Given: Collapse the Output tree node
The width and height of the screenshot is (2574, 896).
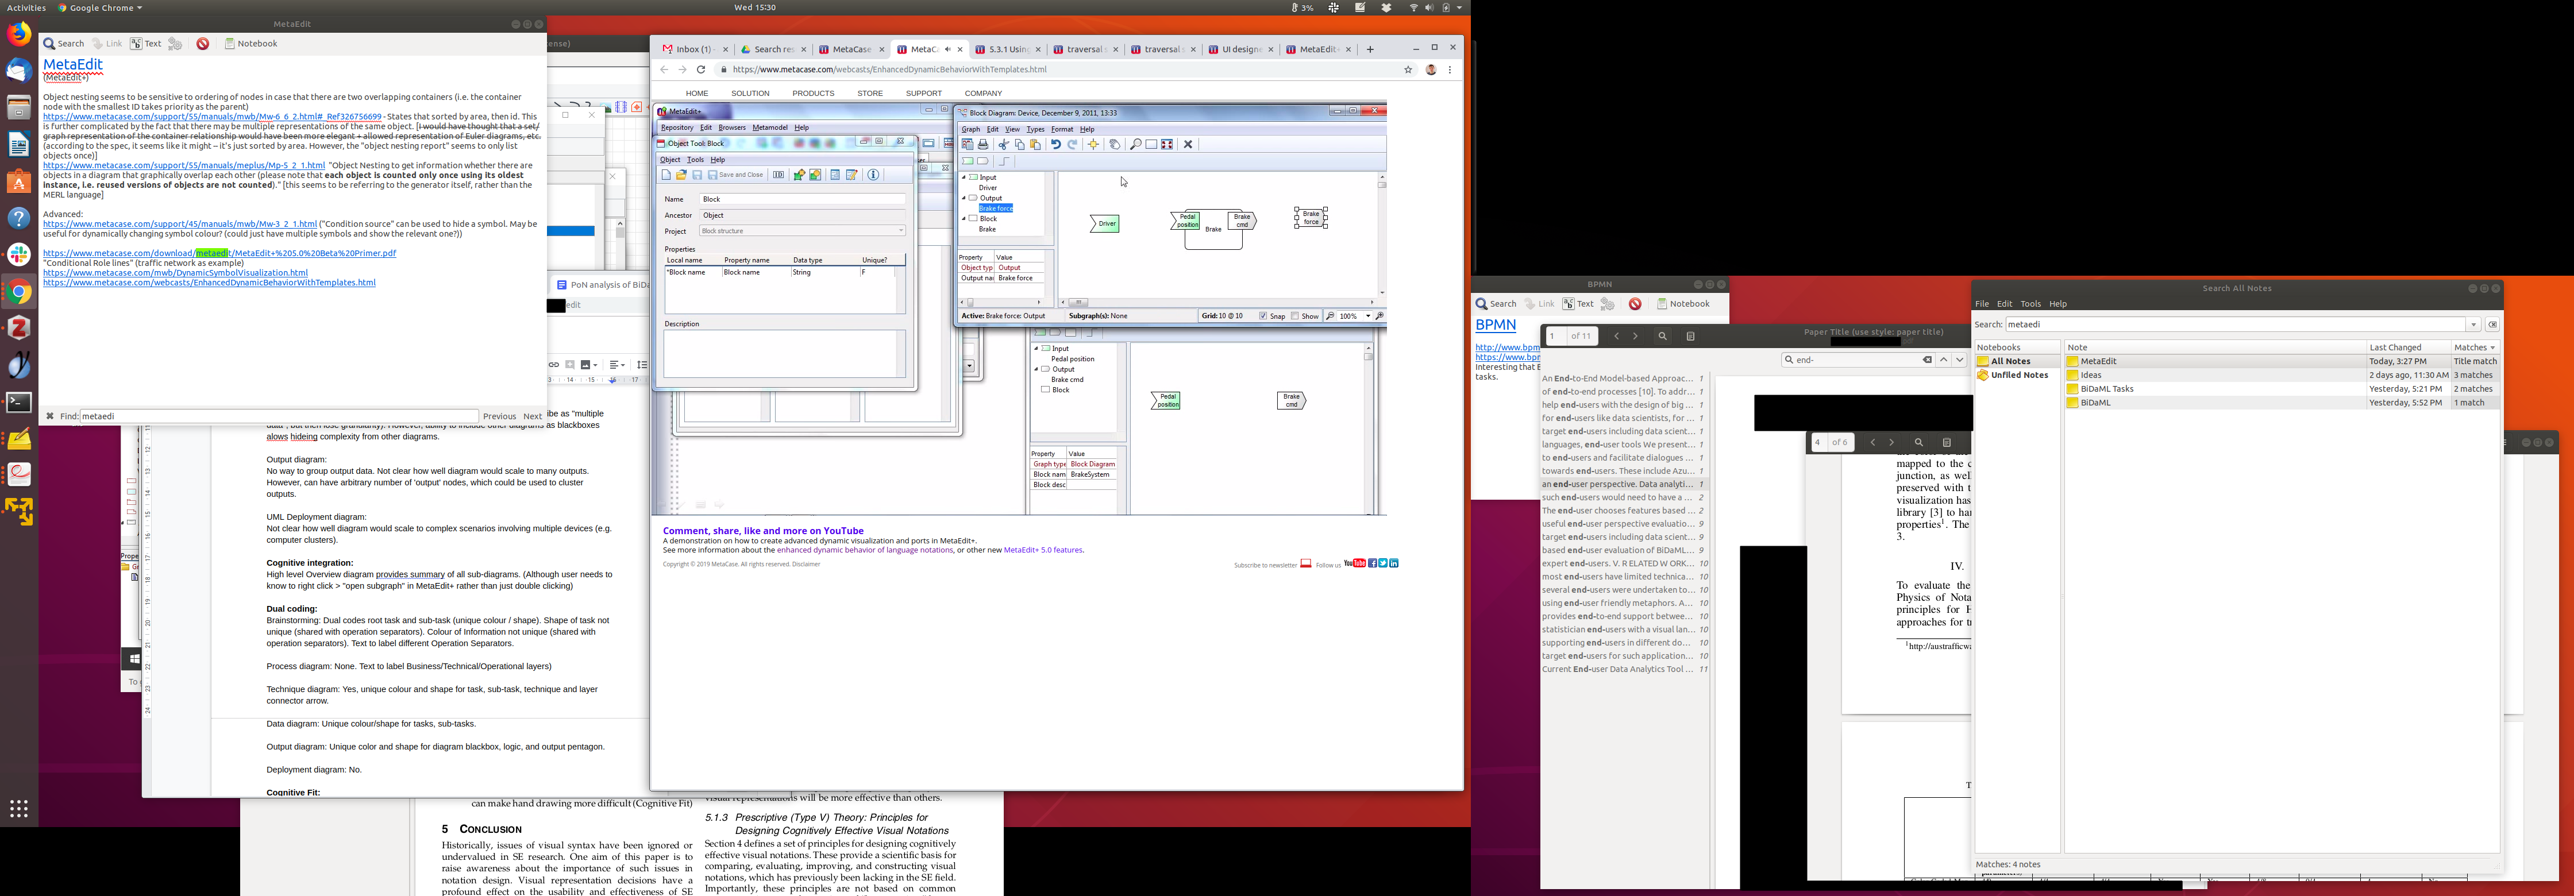Looking at the screenshot, I should pyautogui.click(x=964, y=198).
